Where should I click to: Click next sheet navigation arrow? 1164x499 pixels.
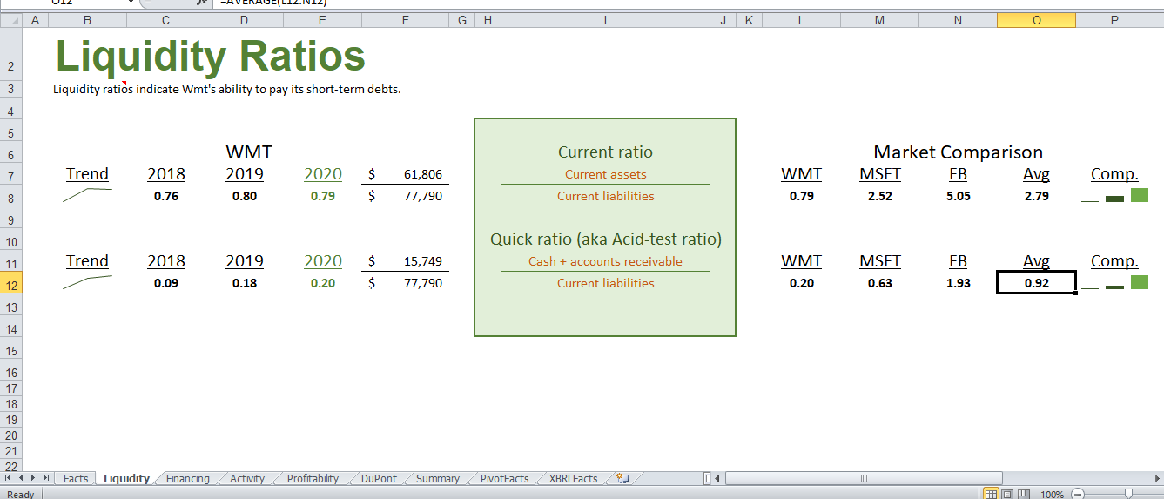pos(35,479)
